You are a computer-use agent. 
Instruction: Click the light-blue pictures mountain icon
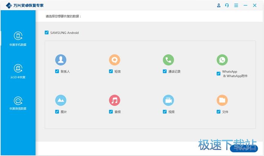pyautogui.click(x=61, y=100)
